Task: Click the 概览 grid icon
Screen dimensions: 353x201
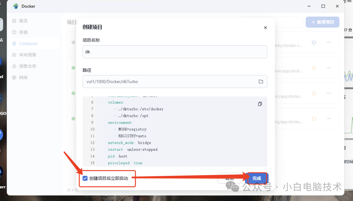Action: (x=14, y=21)
